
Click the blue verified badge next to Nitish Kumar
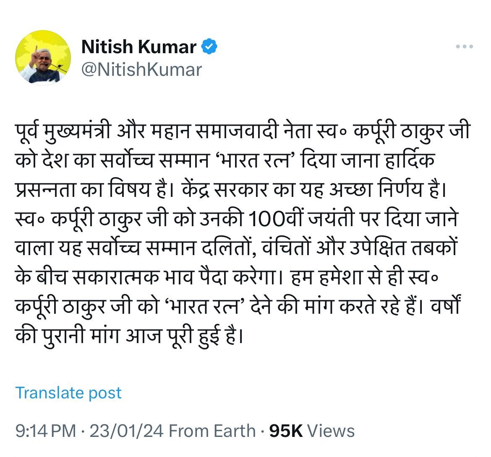[x=209, y=47]
